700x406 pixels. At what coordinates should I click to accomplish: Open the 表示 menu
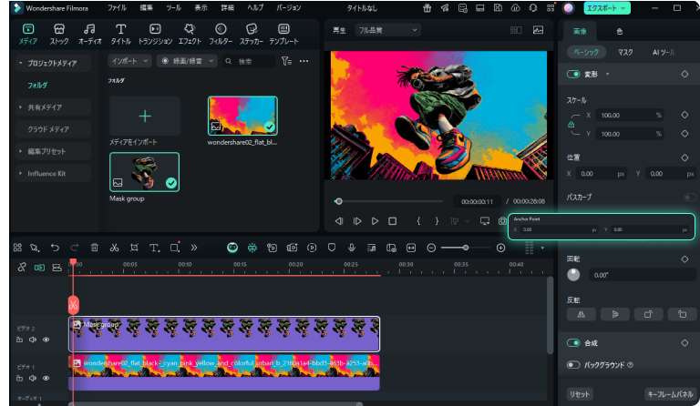click(201, 7)
